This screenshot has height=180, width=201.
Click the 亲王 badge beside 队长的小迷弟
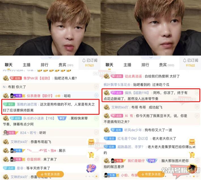click(62, 118)
